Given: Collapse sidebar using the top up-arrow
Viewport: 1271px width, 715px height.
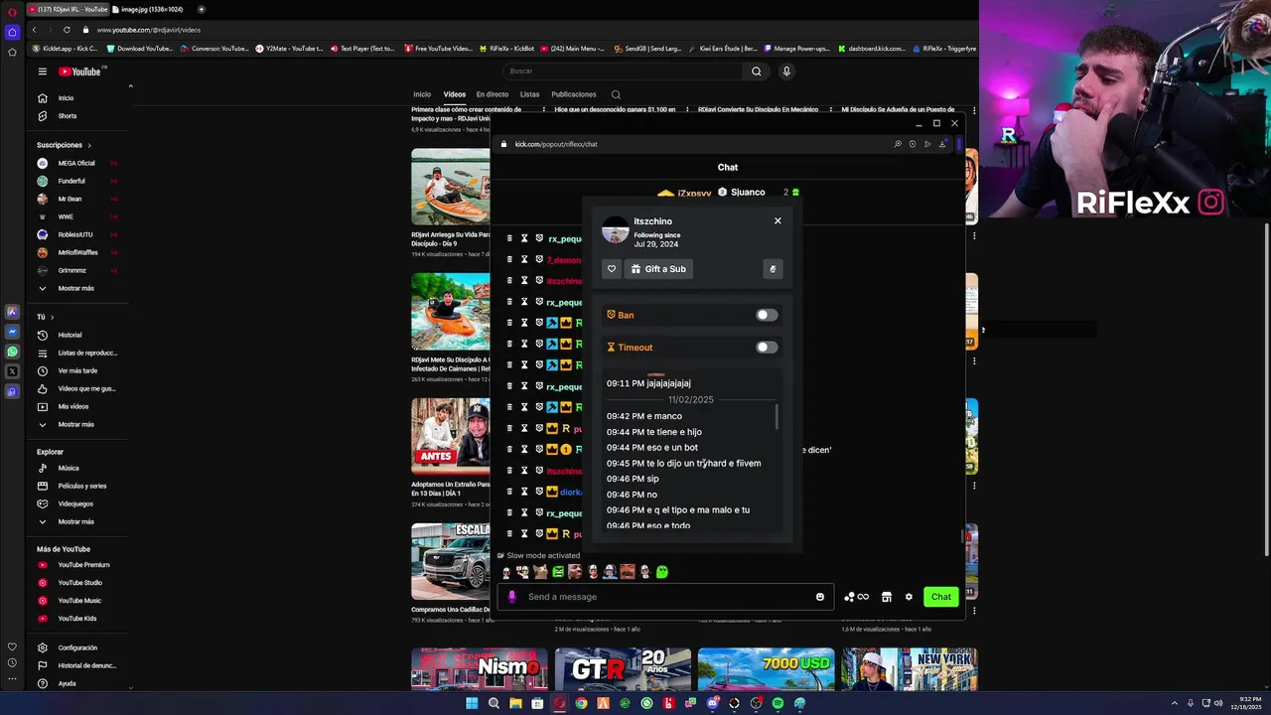Looking at the screenshot, I should pyautogui.click(x=130, y=86).
